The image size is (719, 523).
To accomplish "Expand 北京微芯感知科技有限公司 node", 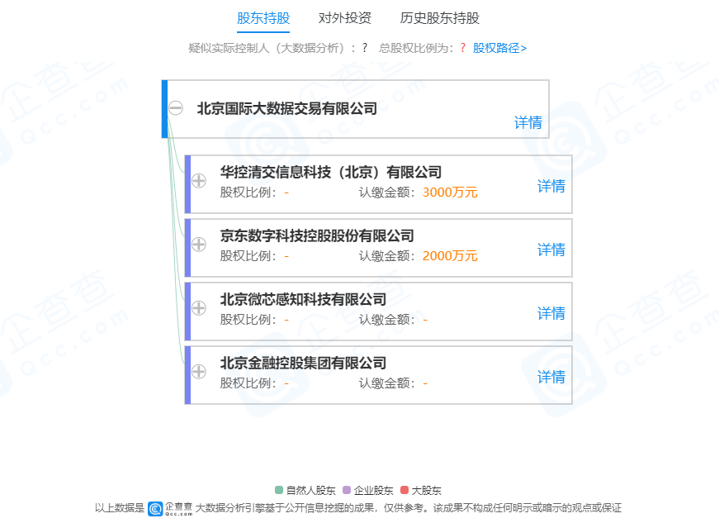I will (x=198, y=307).
